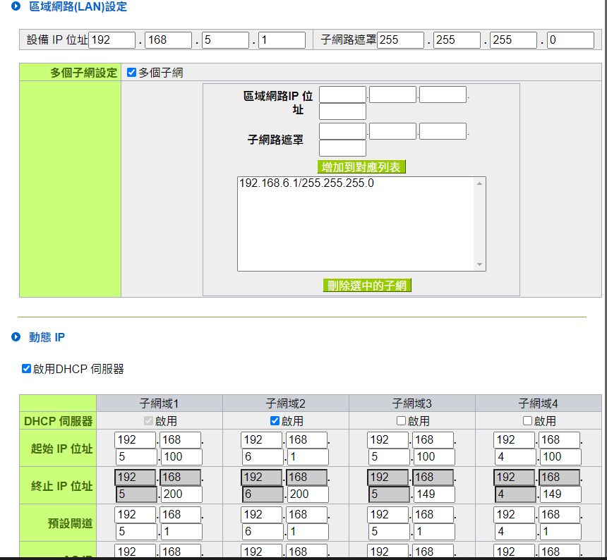Click the 子網域2 終止 IP field showing 200
Screen dimensions: 607x560
coord(308,494)
